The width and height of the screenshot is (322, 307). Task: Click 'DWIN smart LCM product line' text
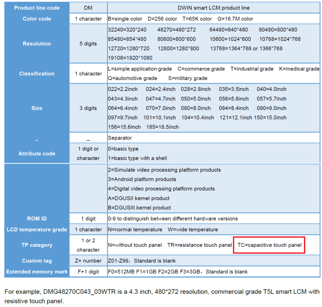tap(214, 8)
